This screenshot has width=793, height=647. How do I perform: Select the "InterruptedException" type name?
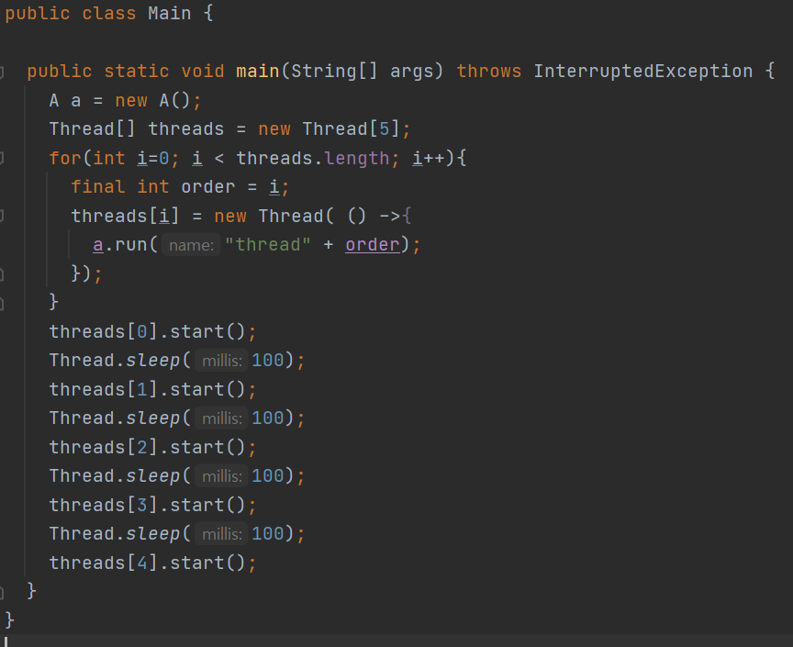642,71
